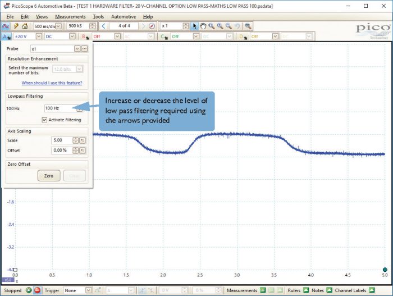Viewport: 393px width, 296px height.
Task: Click the lightning bolt auto setup icon
Action: tap(16, 26)
